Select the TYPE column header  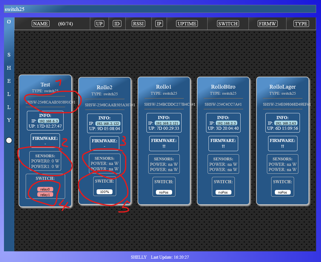pos(301,24)
